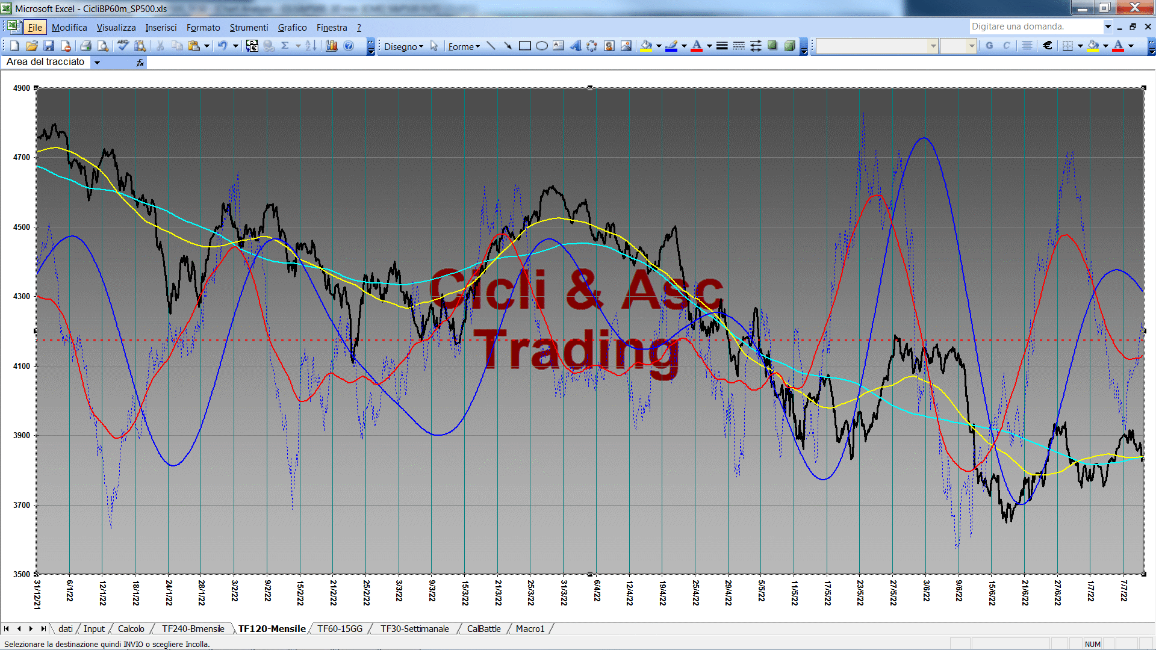Toggle center alignment button
The height and width of the screenshot is (650, 1156).
(1027, 46)
